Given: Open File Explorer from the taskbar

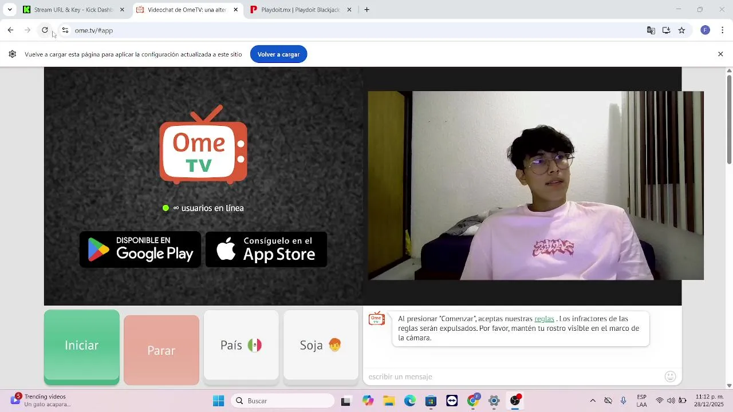Looking at the screenshot, I should click(x=389, y=401).
